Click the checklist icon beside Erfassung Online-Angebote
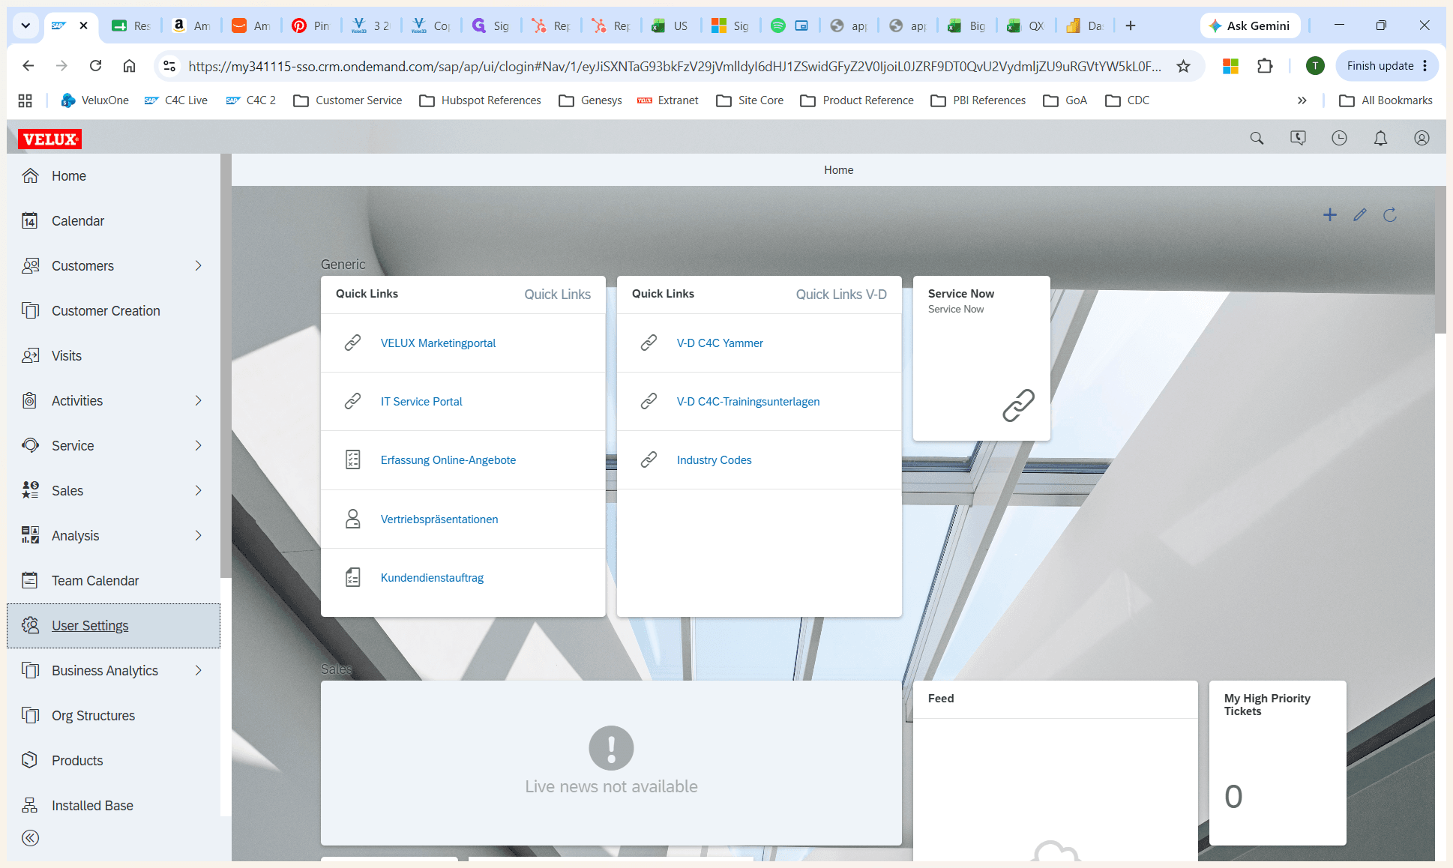This screenshot has height=868, width=1453. (x=352, y=459)
